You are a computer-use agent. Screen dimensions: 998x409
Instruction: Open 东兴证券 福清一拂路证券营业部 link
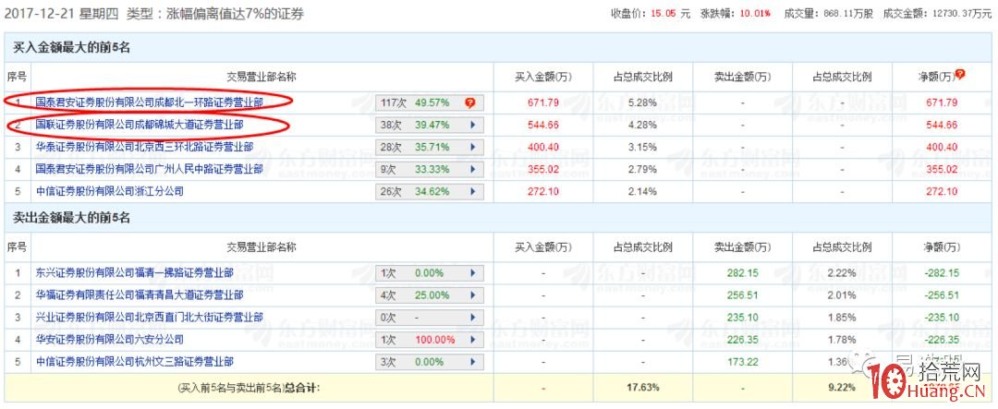click(134, 273)
